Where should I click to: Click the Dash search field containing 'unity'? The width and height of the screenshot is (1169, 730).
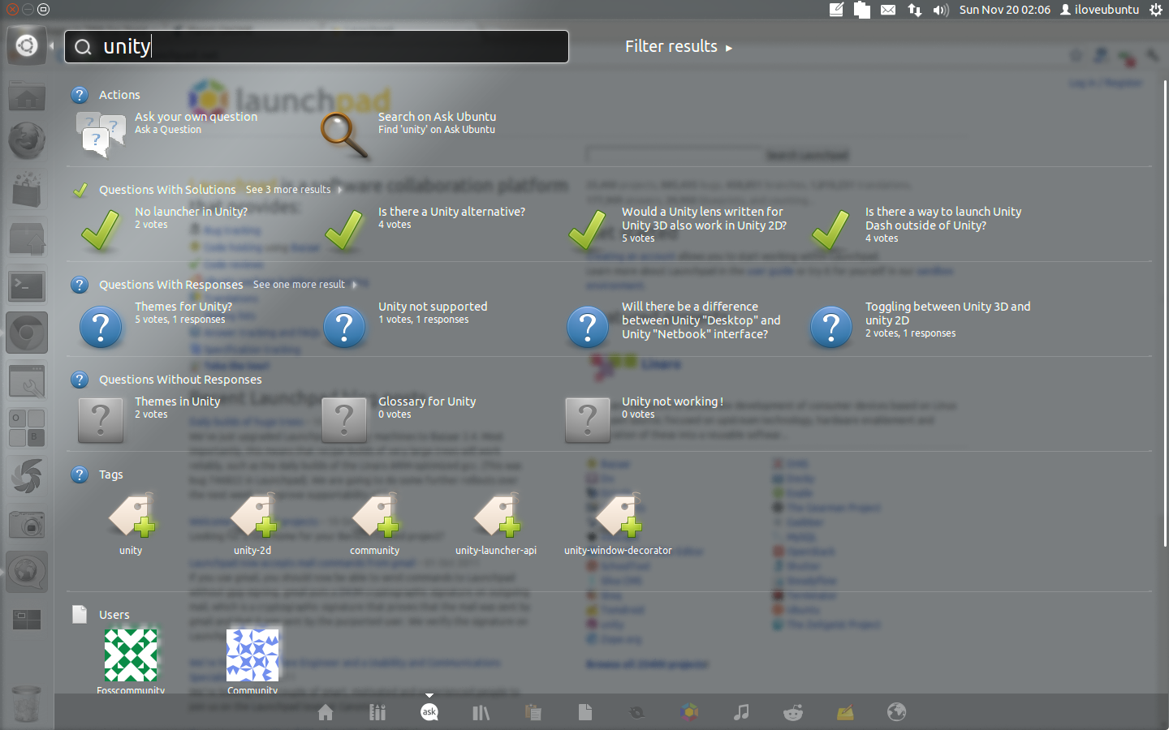[x=317, y=46]
